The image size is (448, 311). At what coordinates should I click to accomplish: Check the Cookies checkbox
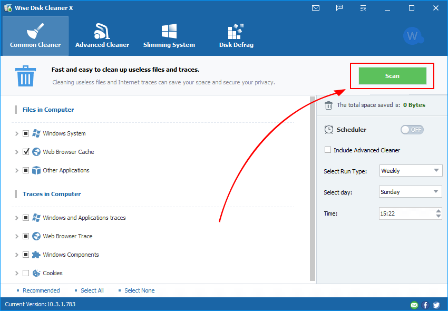tap(26, 273)
